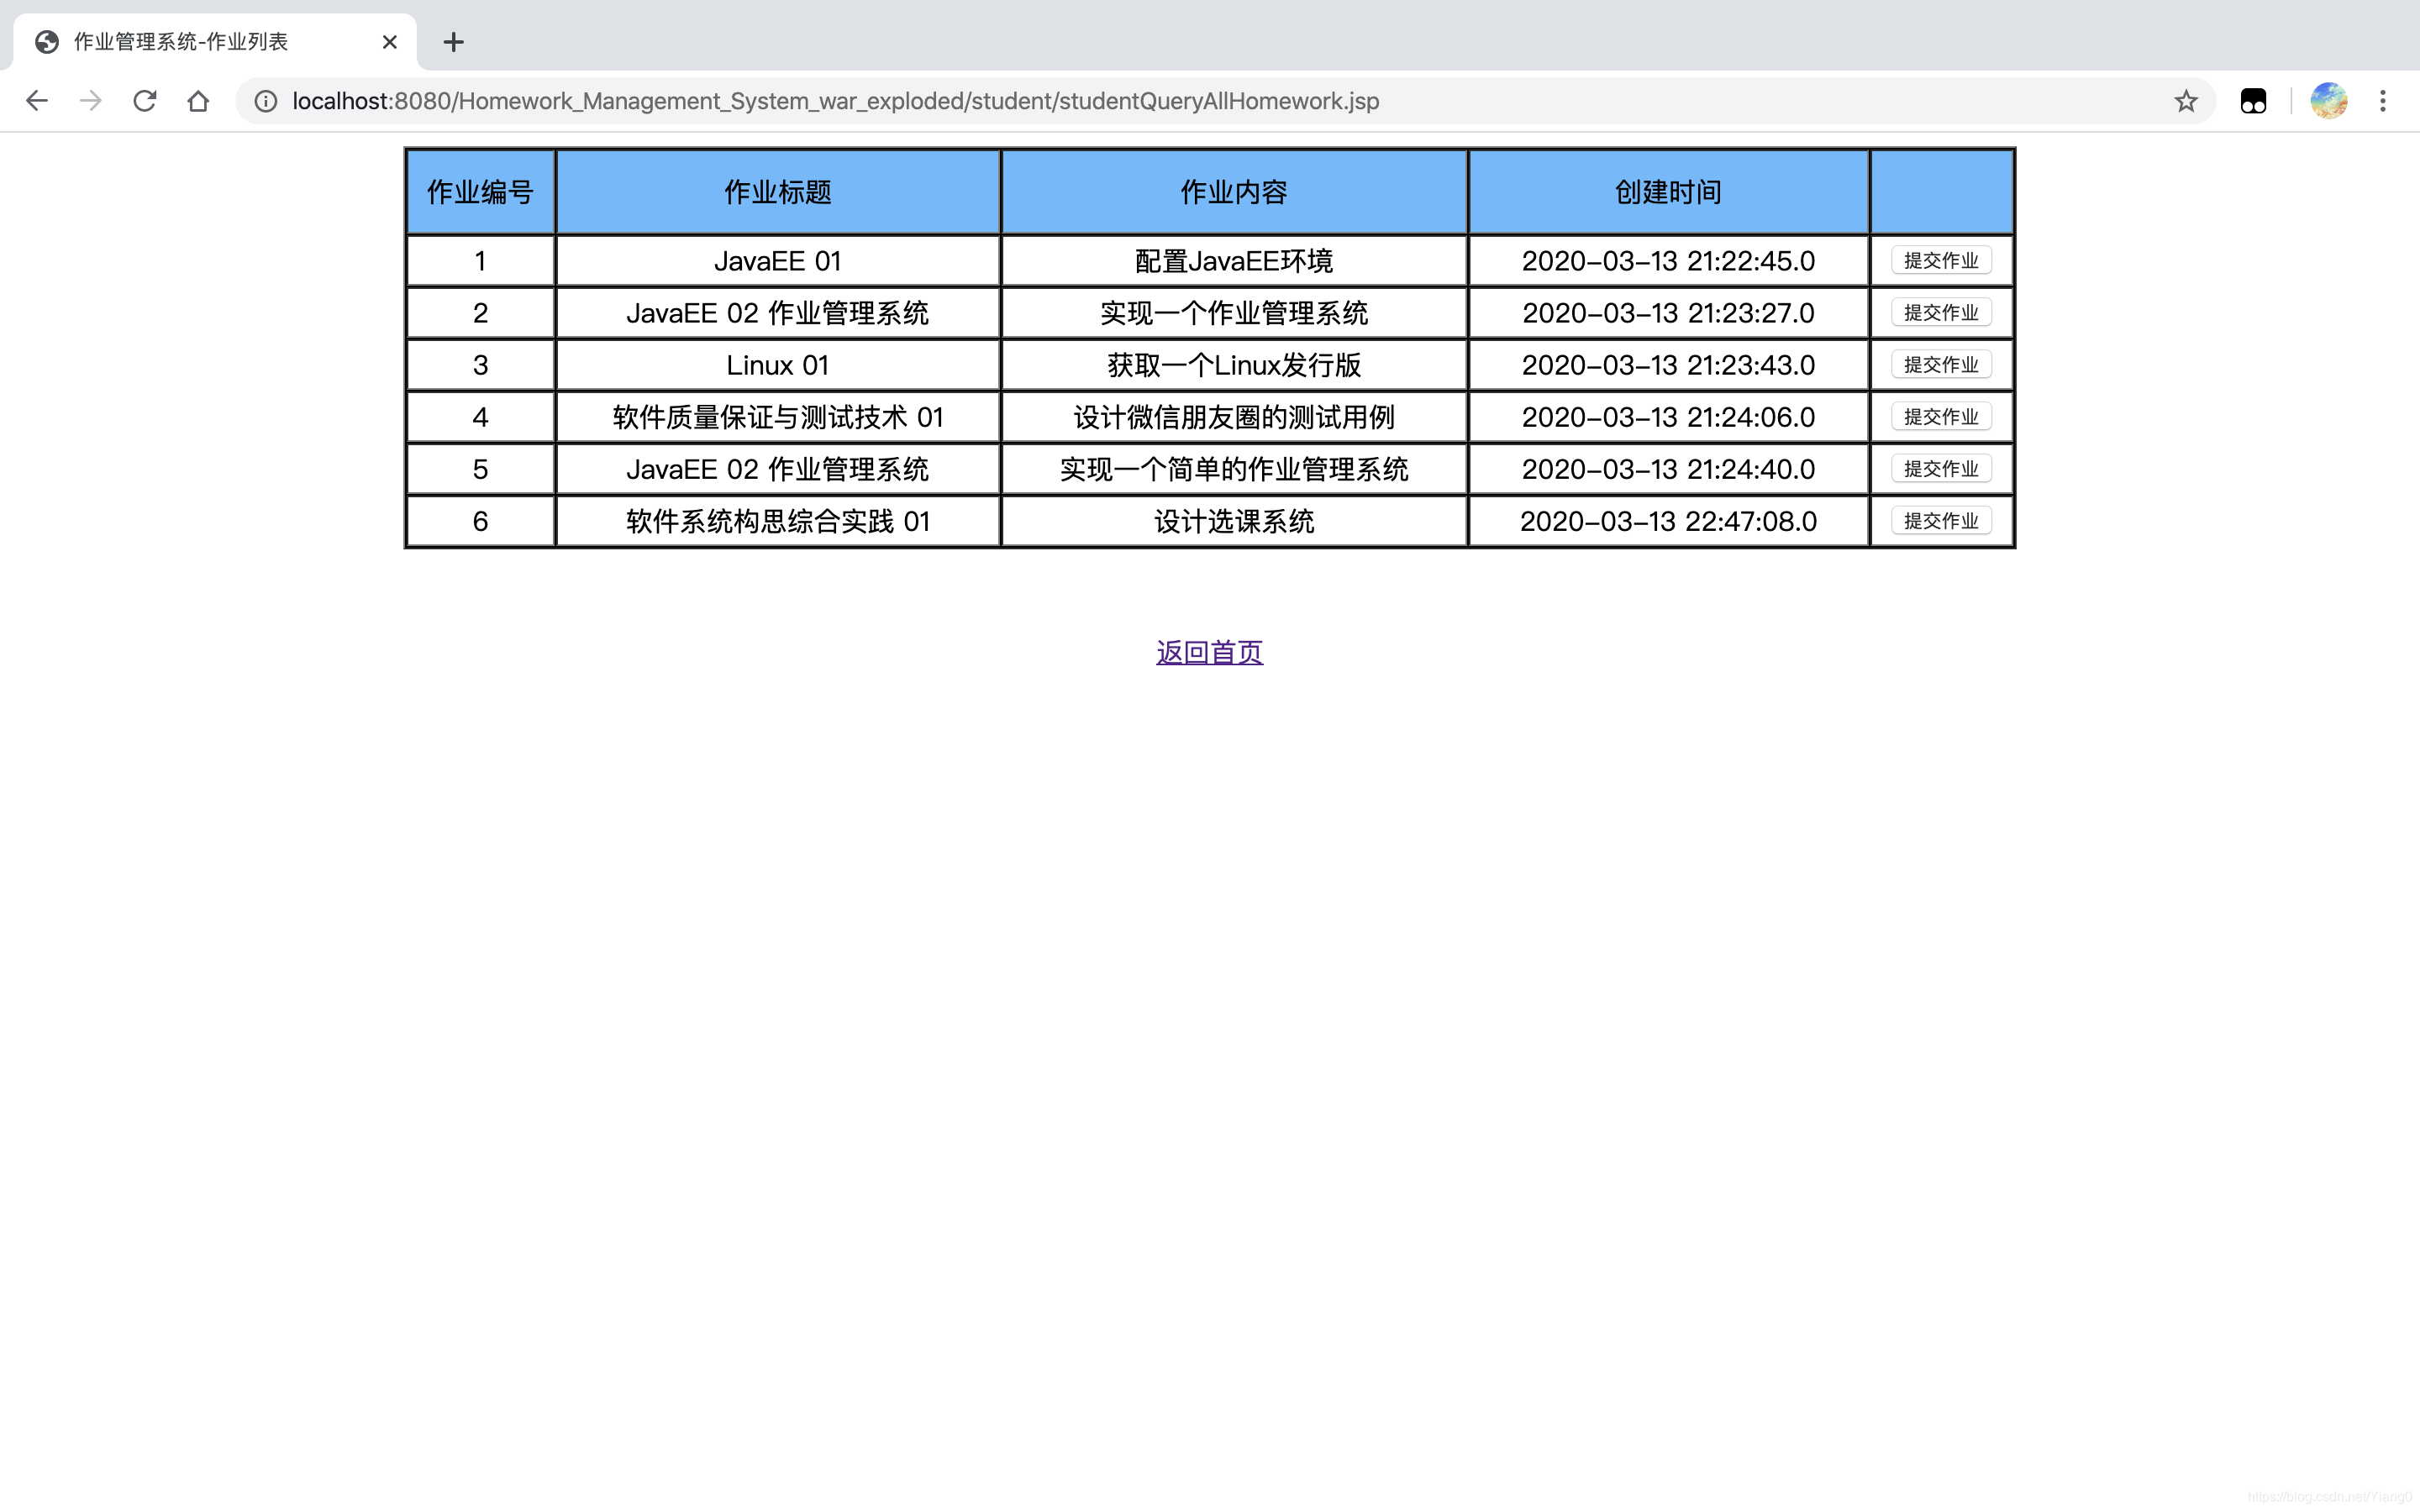Submit homework for JavaEE 01 row
The width and height of the screenshot is (2420, 1512).
[x=1941, y=261]
